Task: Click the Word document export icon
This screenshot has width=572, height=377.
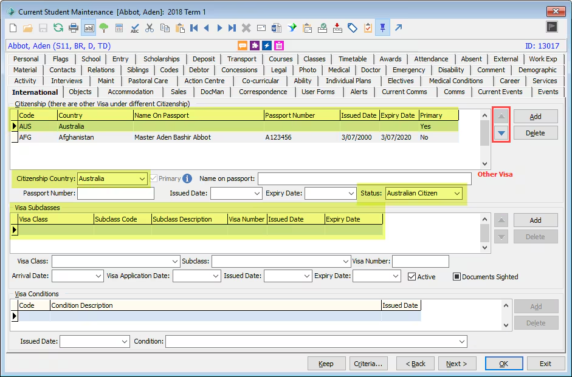Action: click(276, 28)
